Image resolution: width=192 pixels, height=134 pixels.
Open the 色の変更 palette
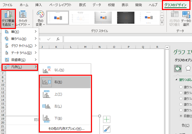pyautogui.click(x=40, y=18)
